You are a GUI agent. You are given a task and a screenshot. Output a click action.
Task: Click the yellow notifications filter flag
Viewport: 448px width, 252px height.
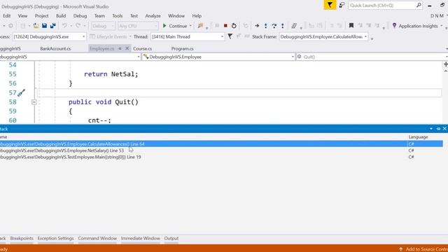click(330, 5)
